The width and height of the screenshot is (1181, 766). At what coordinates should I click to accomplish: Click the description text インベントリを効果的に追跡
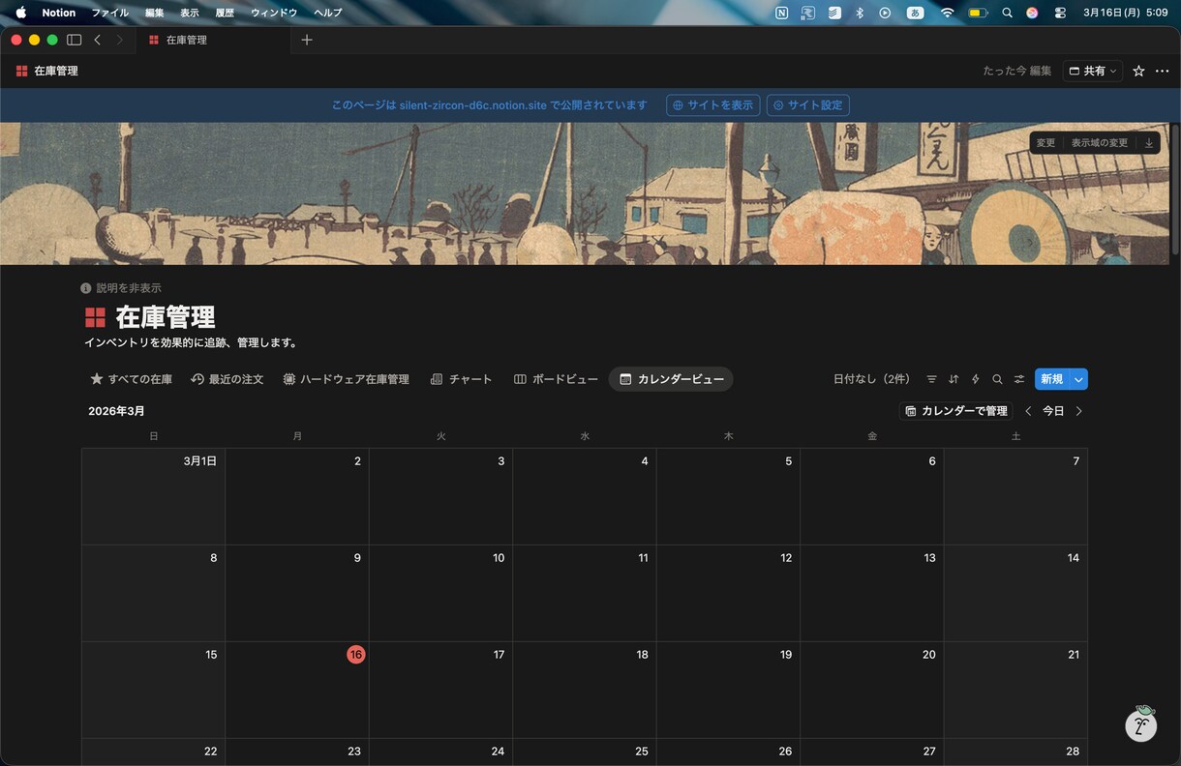point(192,342)
